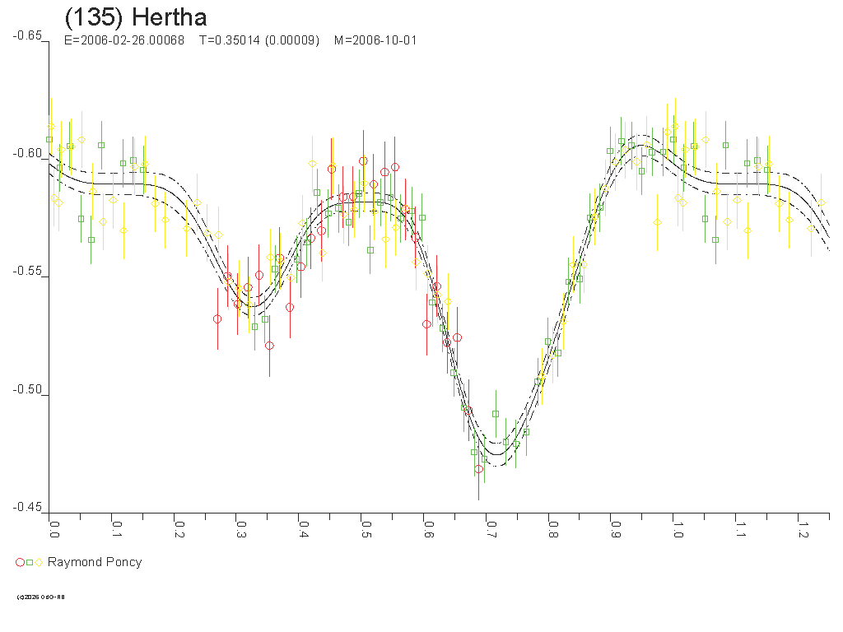The image size is (843, 632).
Task: Click the y-axis label -0.55
Action: pos(27,271)
